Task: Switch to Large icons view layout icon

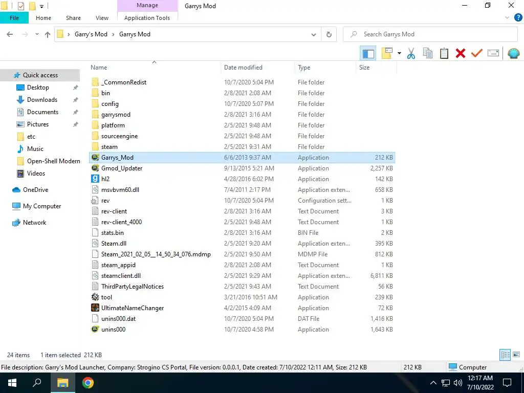Action: 516,355
